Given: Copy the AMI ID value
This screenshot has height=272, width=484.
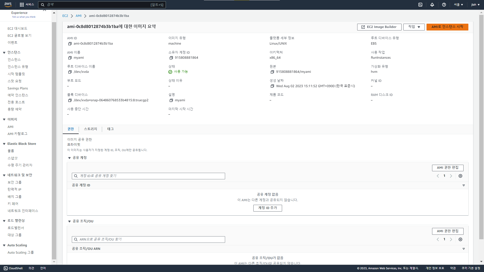Looking at the screenshot, I should (70, 44).
